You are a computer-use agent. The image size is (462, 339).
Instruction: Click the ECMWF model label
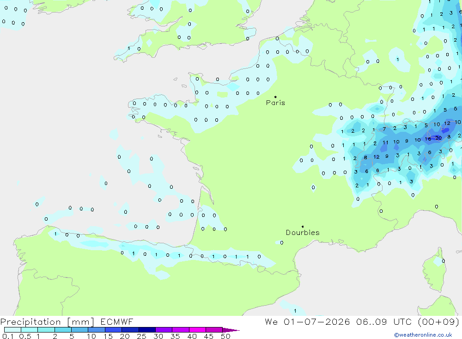[x=117, y=321]
